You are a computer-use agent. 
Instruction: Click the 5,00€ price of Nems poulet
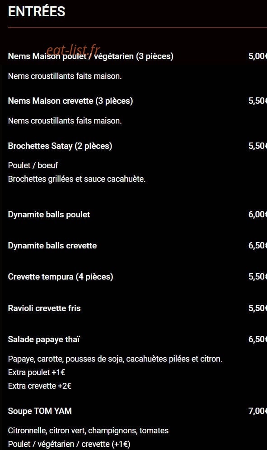[x=258, y=56]
